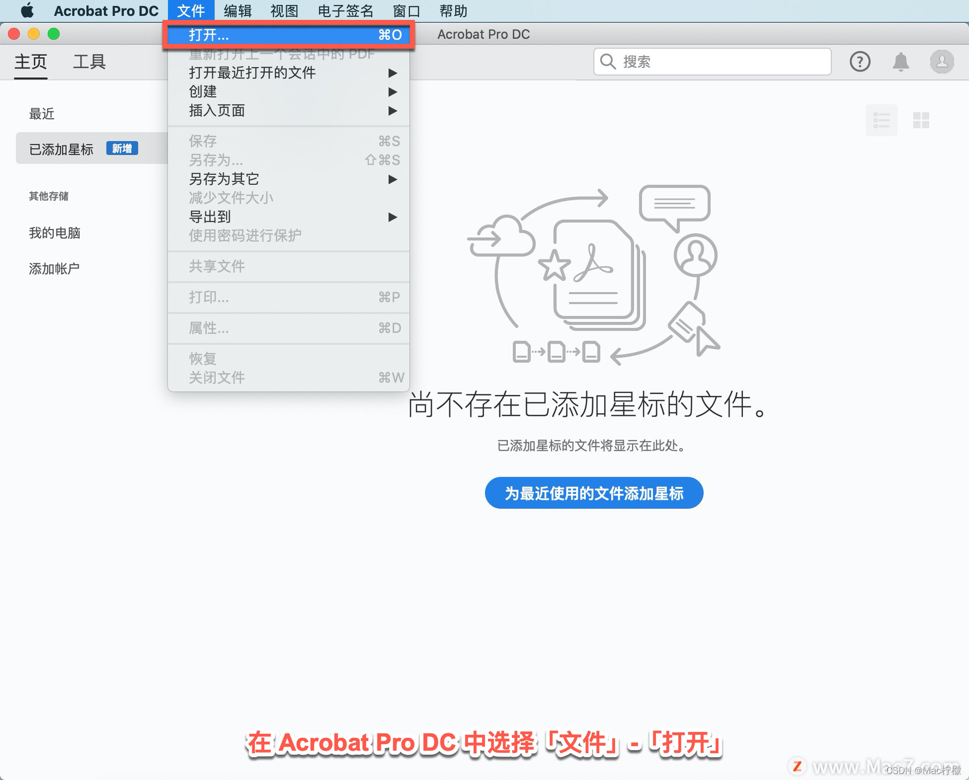Select 我的电脑 in the sidebar
Viewport: 969px width, 780px height.
coord(55,233)
